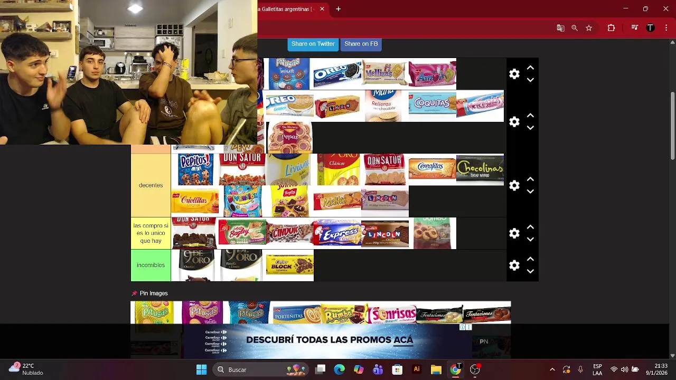The width and height of the screenshot is (676, 380).
Task: Open the media controls icon in Chrome toolbar
Action: (x=635, y=28)
